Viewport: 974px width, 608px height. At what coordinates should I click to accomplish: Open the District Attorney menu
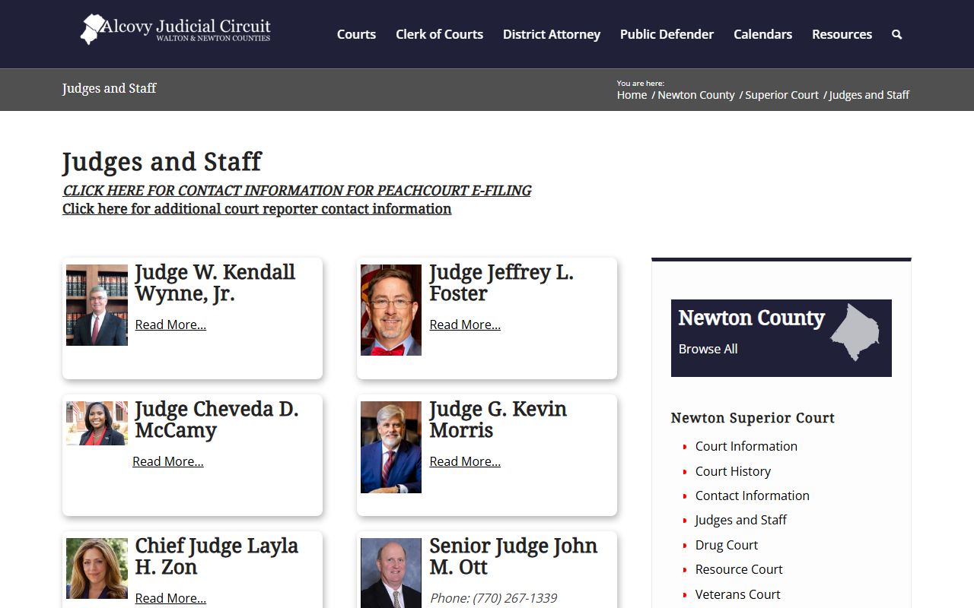point(552,34)
